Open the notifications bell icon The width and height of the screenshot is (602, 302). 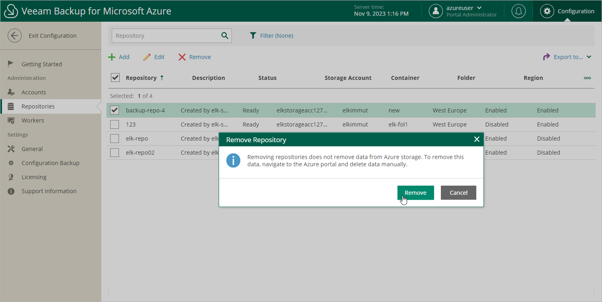[518, 11]
